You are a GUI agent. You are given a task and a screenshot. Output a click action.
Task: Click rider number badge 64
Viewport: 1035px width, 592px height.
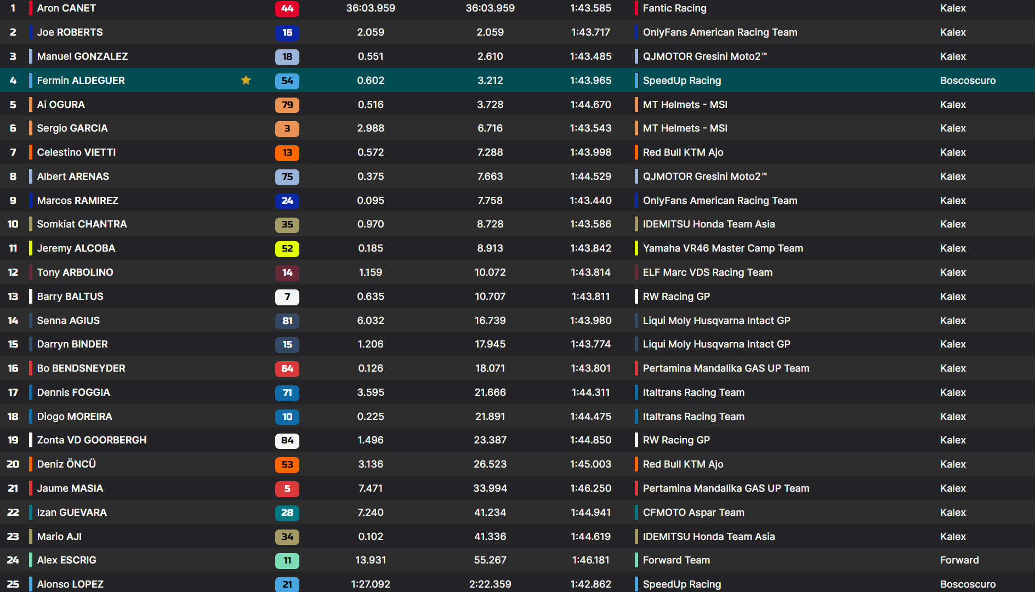point(287,368)
